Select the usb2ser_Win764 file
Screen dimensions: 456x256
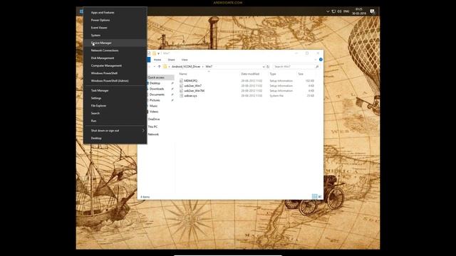(x=195, y=90)
